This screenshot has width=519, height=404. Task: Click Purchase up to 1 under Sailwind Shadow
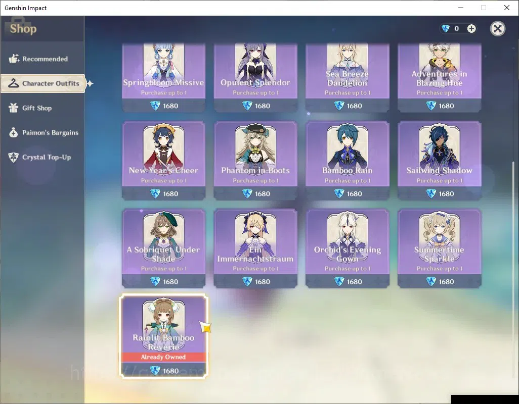[x=440, y=181]
